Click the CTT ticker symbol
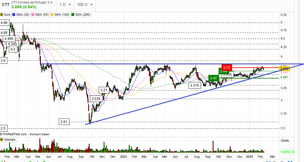This screenshot has height=162, width=304. click(x=5, y=5)
